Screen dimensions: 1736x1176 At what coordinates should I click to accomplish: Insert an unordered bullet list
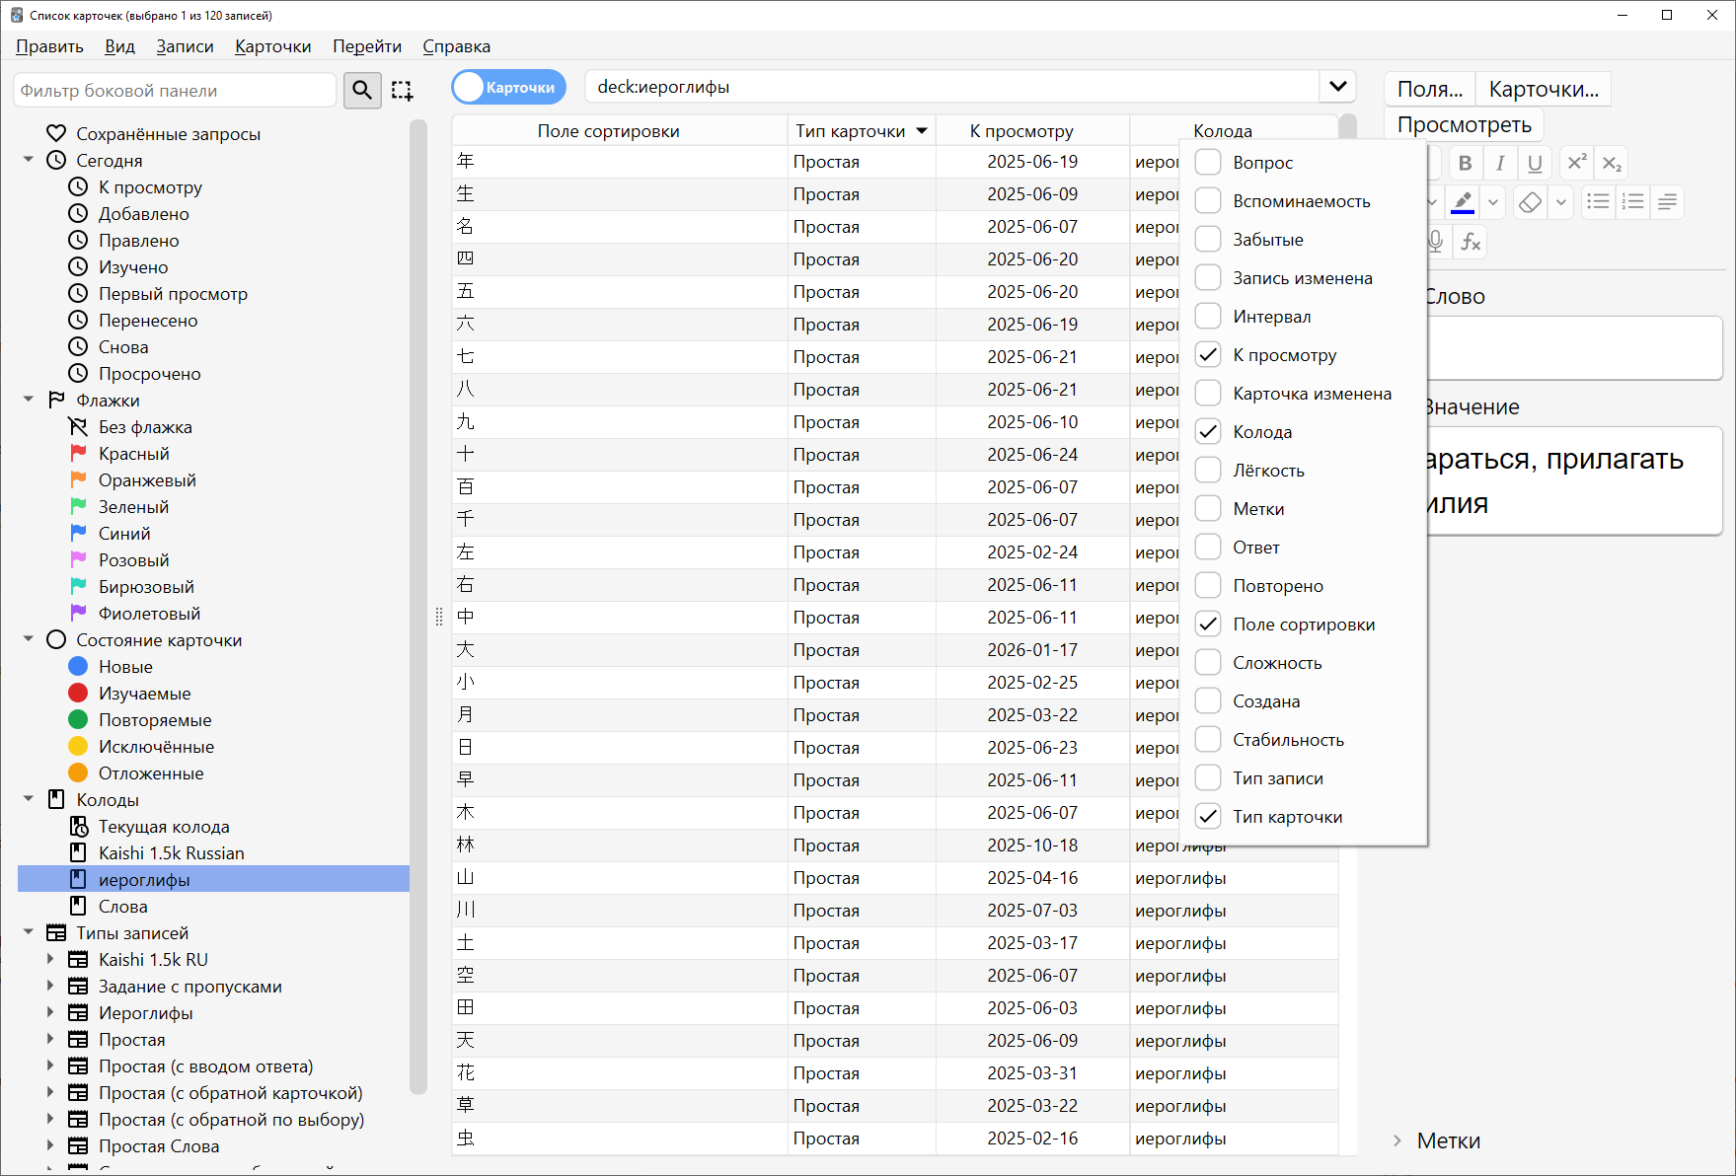pyautogui.click(x=1597, y=202)
